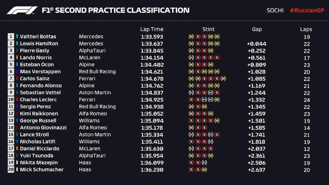Click the Stint column header
The width and height of the screenshot is (329, 185).
coord(209,29)
